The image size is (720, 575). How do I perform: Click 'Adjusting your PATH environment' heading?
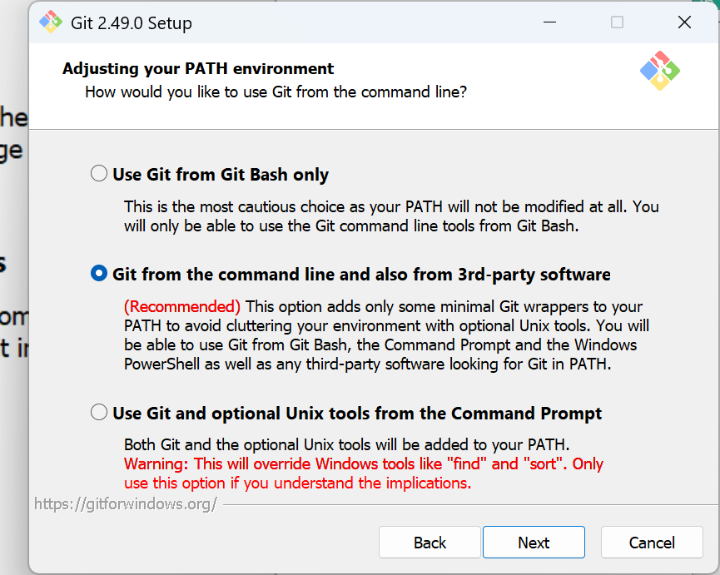click(198, 68)
